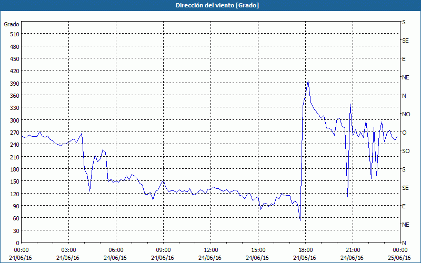Viewport: 421px width, 263px height.
Task: Click the 03:00 time label
Action: [69, 250]
